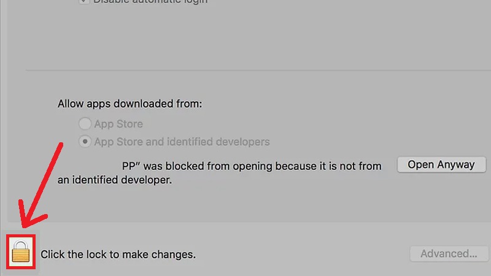The width and height of the screenshot is (491, 276).
Task: Click the lock's metal shackle
Action: [21, 244]
